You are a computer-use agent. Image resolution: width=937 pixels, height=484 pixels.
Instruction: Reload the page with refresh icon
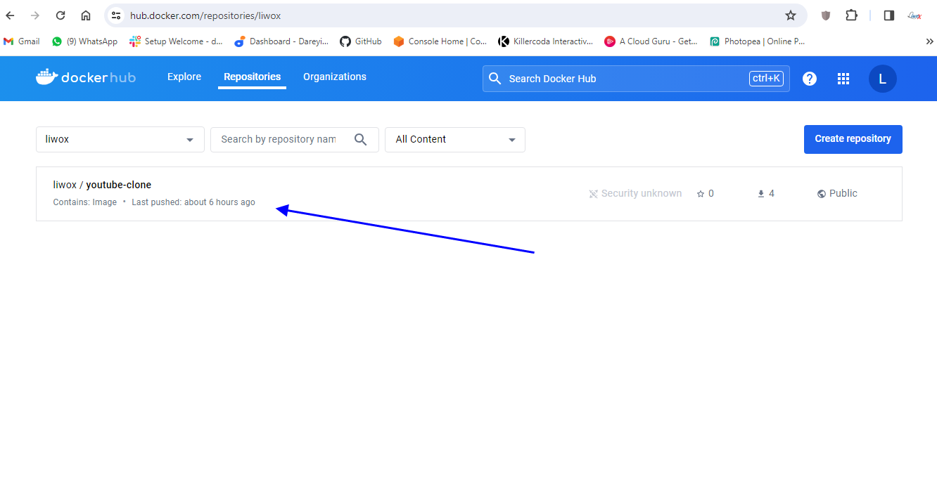point(60,15)
